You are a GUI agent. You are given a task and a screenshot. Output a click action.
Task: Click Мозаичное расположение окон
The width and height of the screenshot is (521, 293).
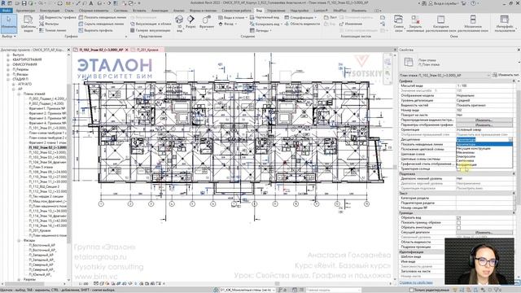(473, 24)
